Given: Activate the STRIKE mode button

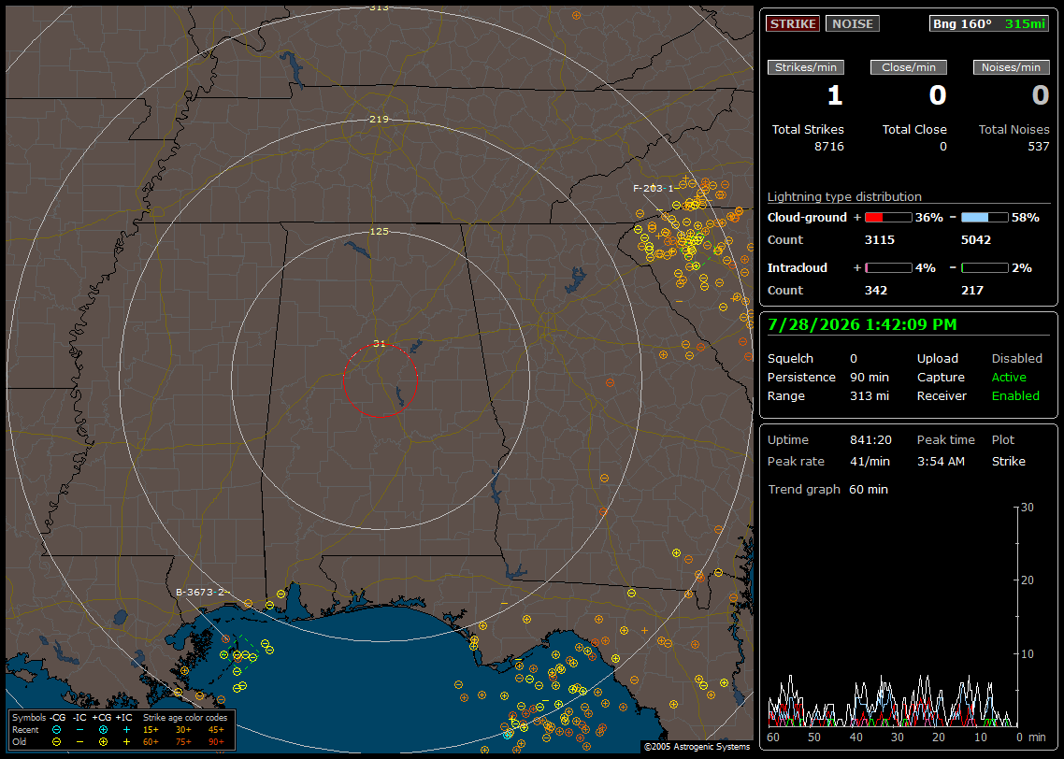Looking at the screenshot, I should click(793, 23).
